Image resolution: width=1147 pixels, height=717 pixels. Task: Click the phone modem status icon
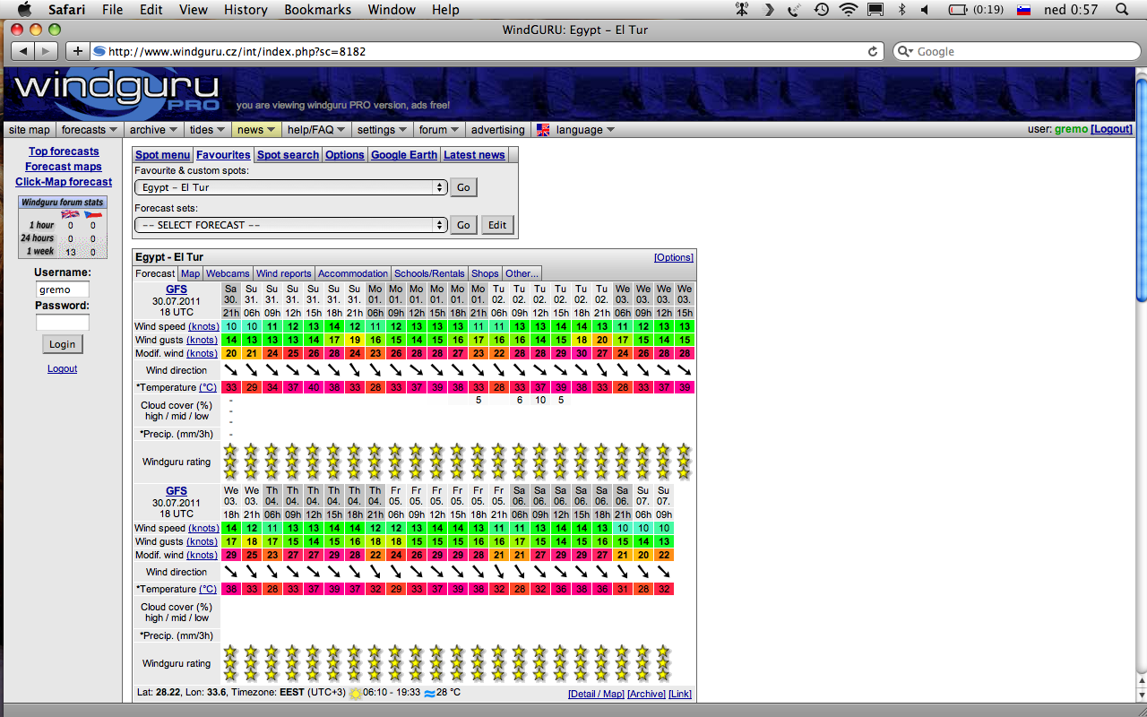(x=794, y=10)
